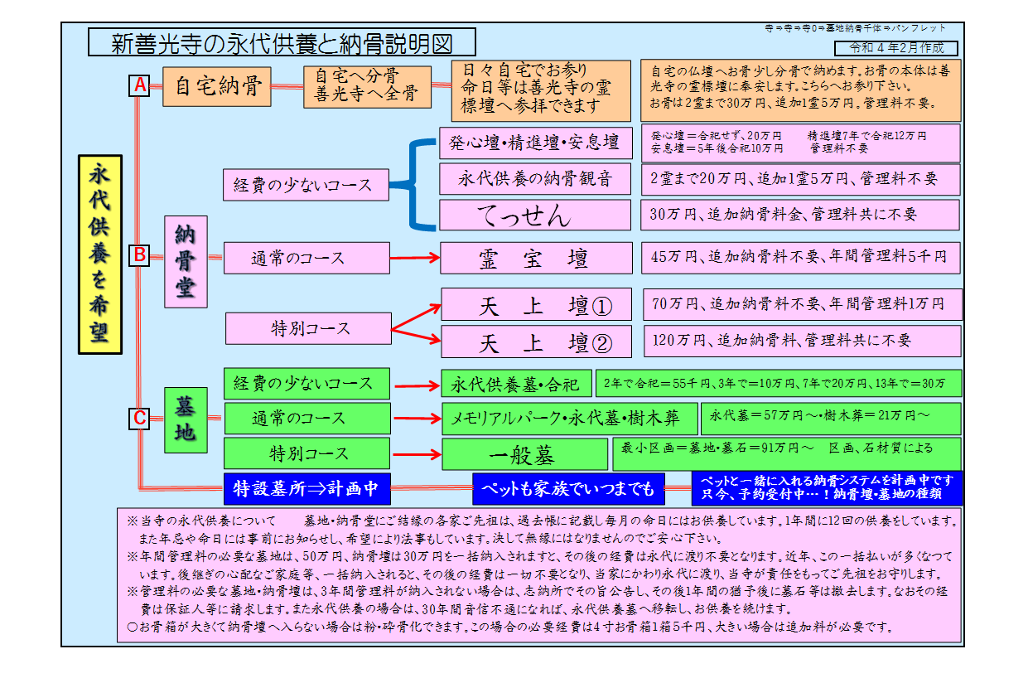
Task: Select the 天上壇② box
Action: pyautogui.click(x=537, y=341)
